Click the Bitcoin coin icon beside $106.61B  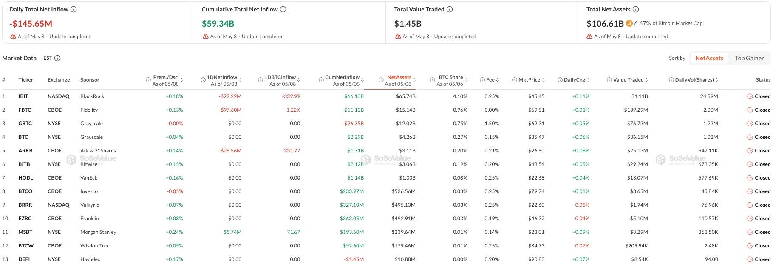(629, 24)
